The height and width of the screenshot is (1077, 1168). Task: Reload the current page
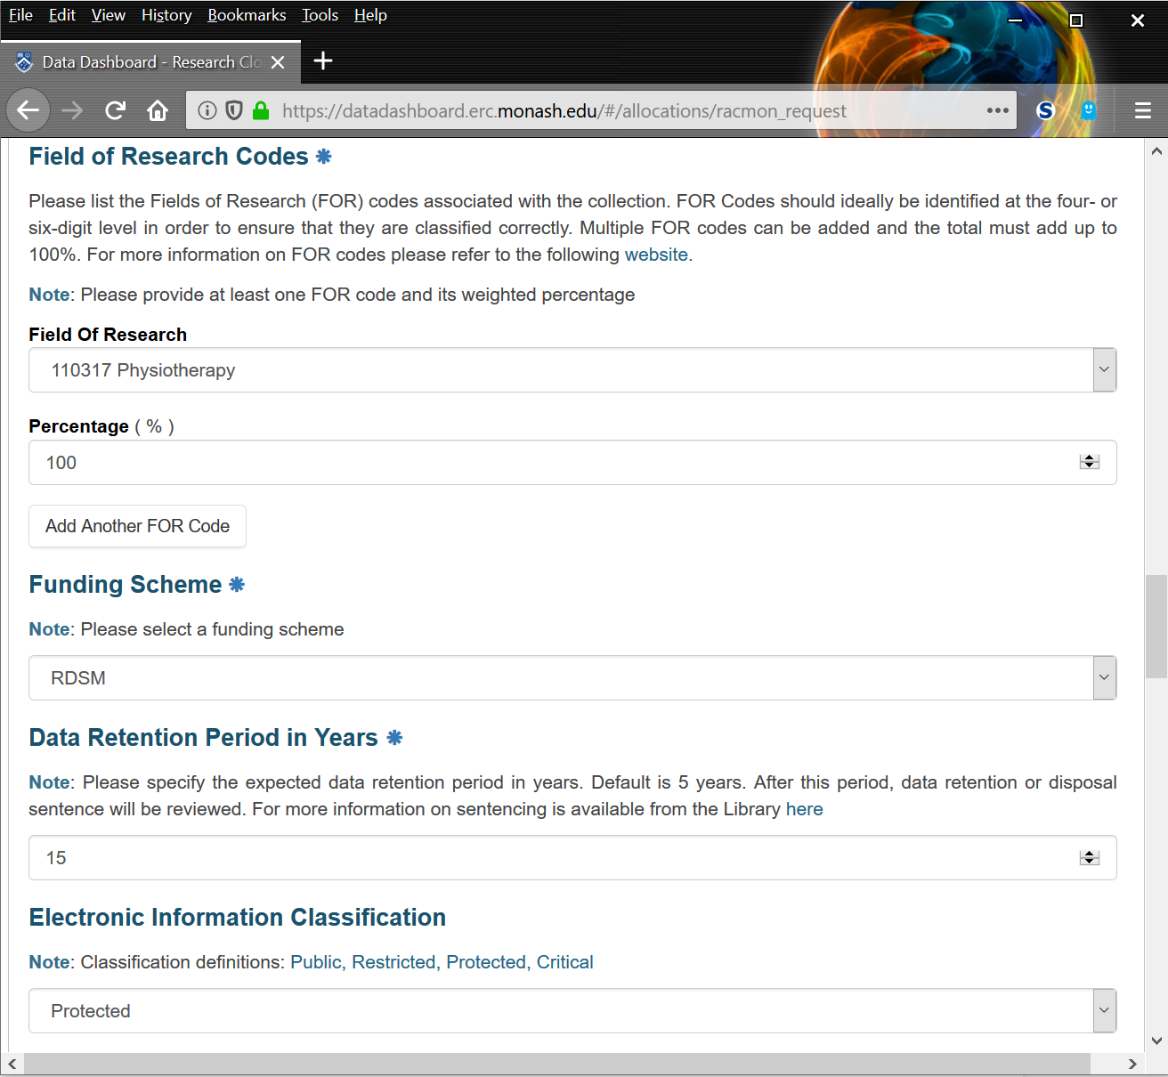click(x=115, y=110)
